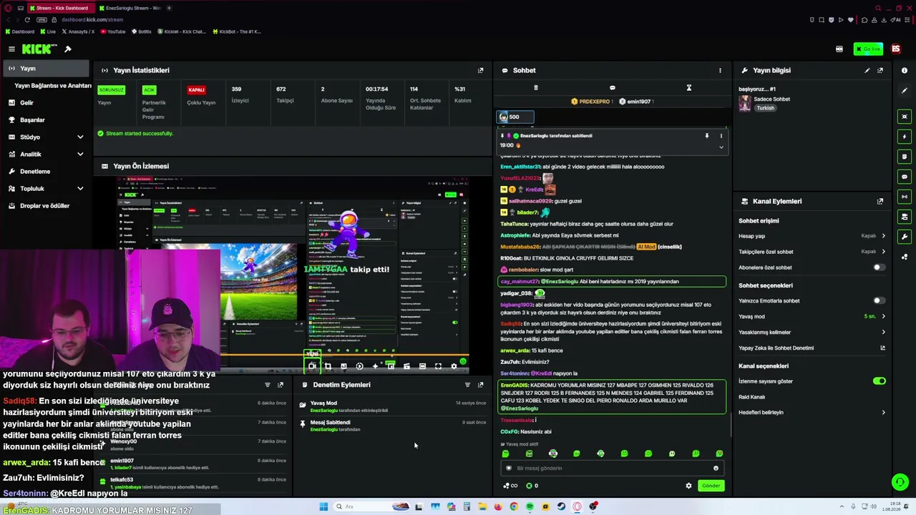916x515 pixels.
Task: Toggle Yalnızca Emotlarla sohbet switch
Action: [x=879, y=301]
